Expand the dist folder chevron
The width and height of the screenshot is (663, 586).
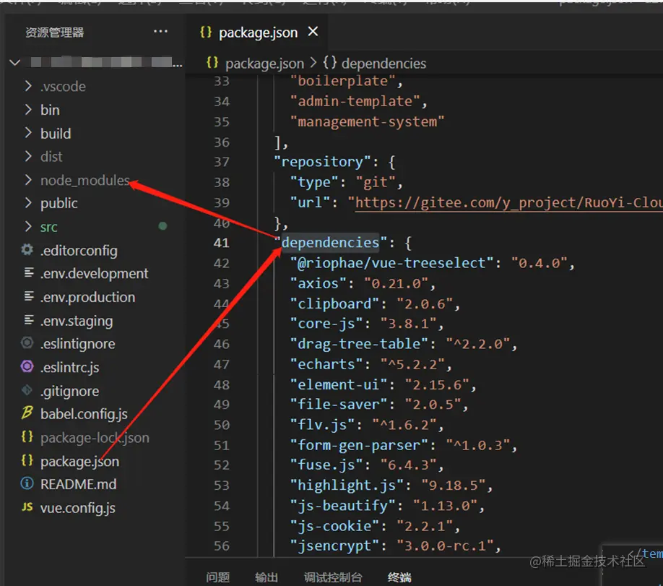point(28,156)
